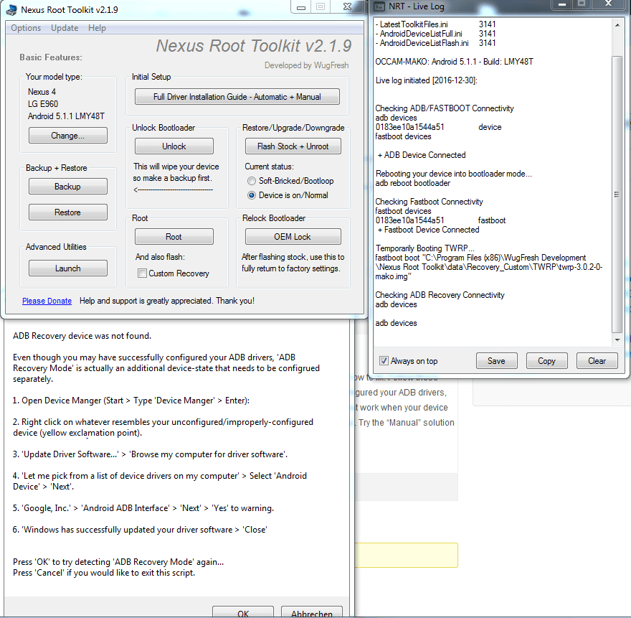Click 'Nexus 4' model type text
This screenshot has height=618, width=631.
42,92
